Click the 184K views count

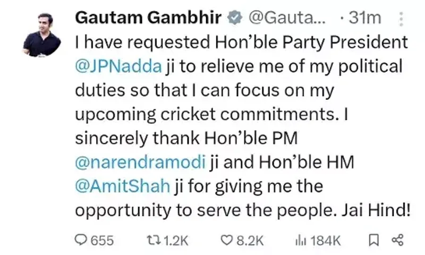pyautogui.click(x=325, y=241)
